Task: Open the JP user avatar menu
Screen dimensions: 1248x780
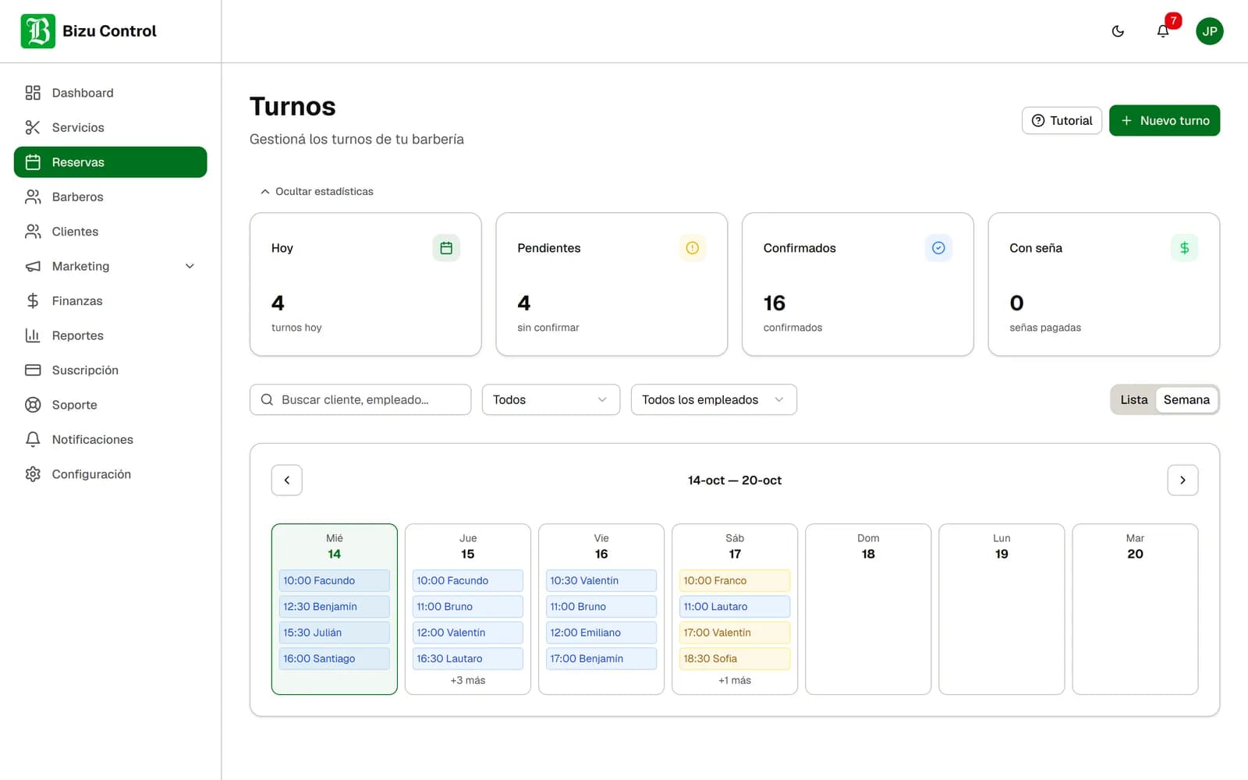Action: [1210, 31]
